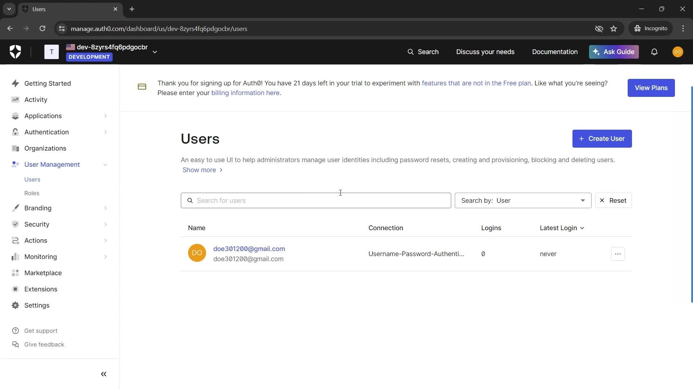Bookmark this page with the star icon
Screen dimensions: 693x389
pos(614,28)
